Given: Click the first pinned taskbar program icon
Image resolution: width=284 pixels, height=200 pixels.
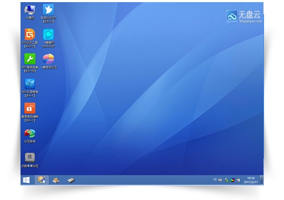Looking at the screenshot, I should 42,180.
